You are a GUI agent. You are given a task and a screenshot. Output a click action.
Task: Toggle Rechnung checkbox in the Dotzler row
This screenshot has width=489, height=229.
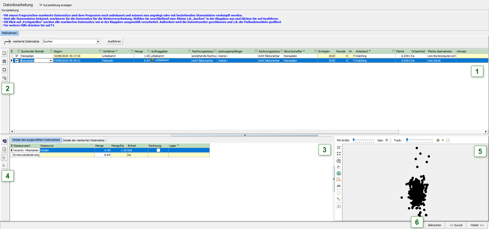158,150
